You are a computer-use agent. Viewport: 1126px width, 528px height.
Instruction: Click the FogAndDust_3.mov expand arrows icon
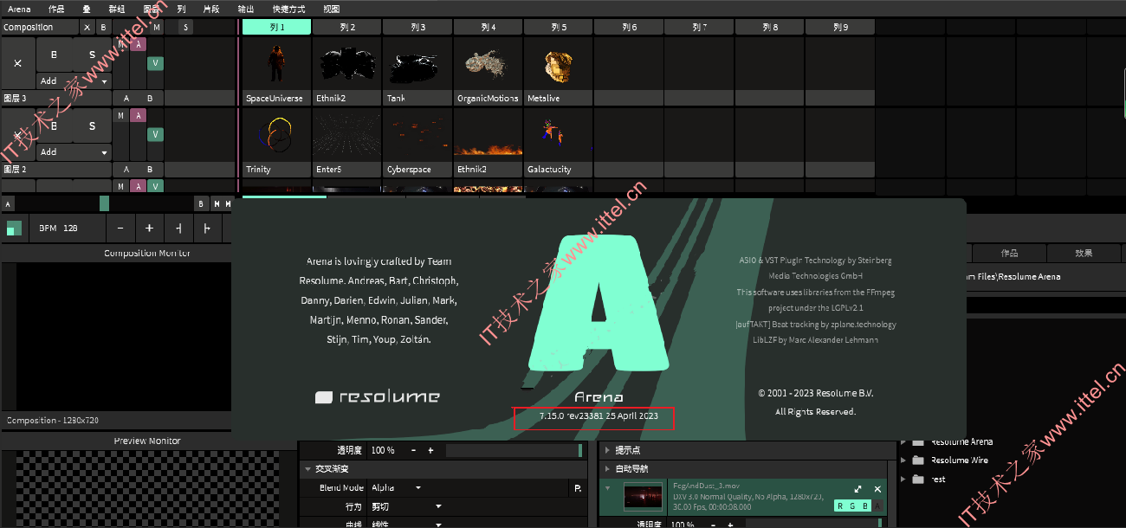[857, 489]
